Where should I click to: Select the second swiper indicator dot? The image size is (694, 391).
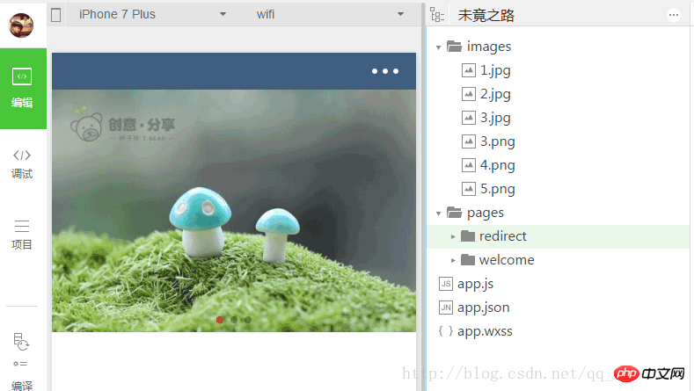point(234,319)
